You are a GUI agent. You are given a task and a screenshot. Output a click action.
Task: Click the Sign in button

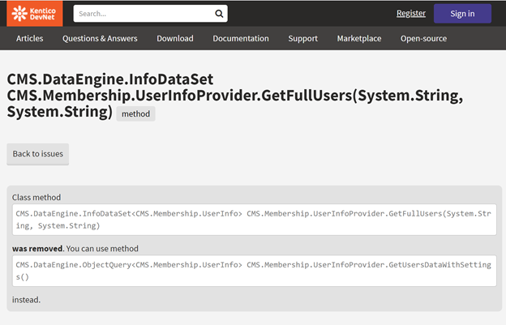coord(462,14)
